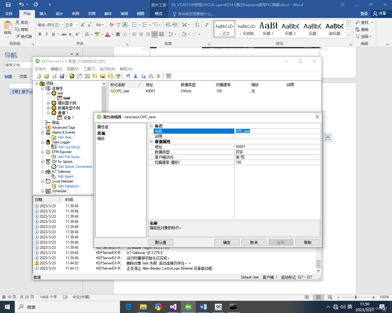Click the Add Agent... link under IoT Gateway

coord(67,176)
